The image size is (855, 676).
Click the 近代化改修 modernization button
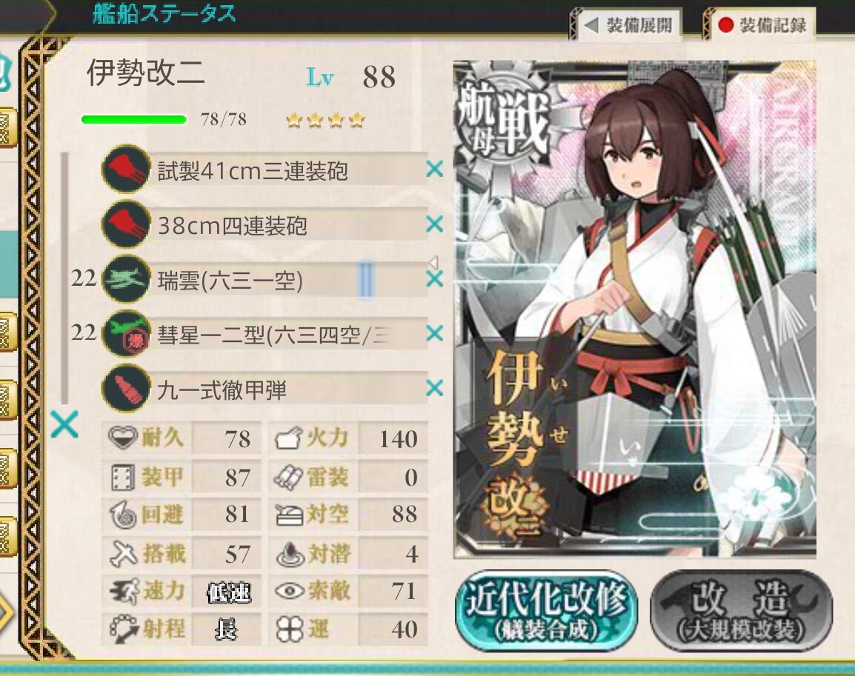546,609
